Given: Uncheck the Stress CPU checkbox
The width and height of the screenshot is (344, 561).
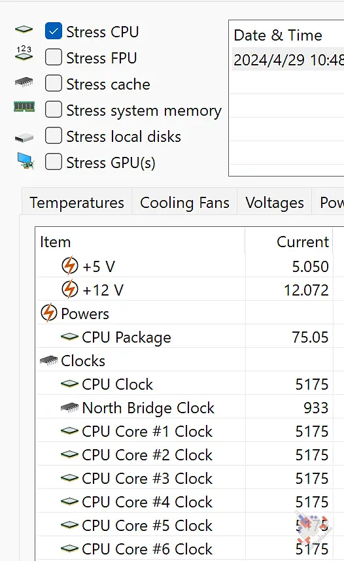Looking at the screenshot, I should point(54,31).
